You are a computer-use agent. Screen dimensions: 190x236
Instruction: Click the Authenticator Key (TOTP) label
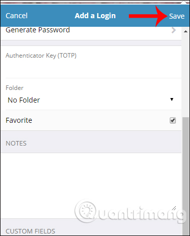coord(41,56)
